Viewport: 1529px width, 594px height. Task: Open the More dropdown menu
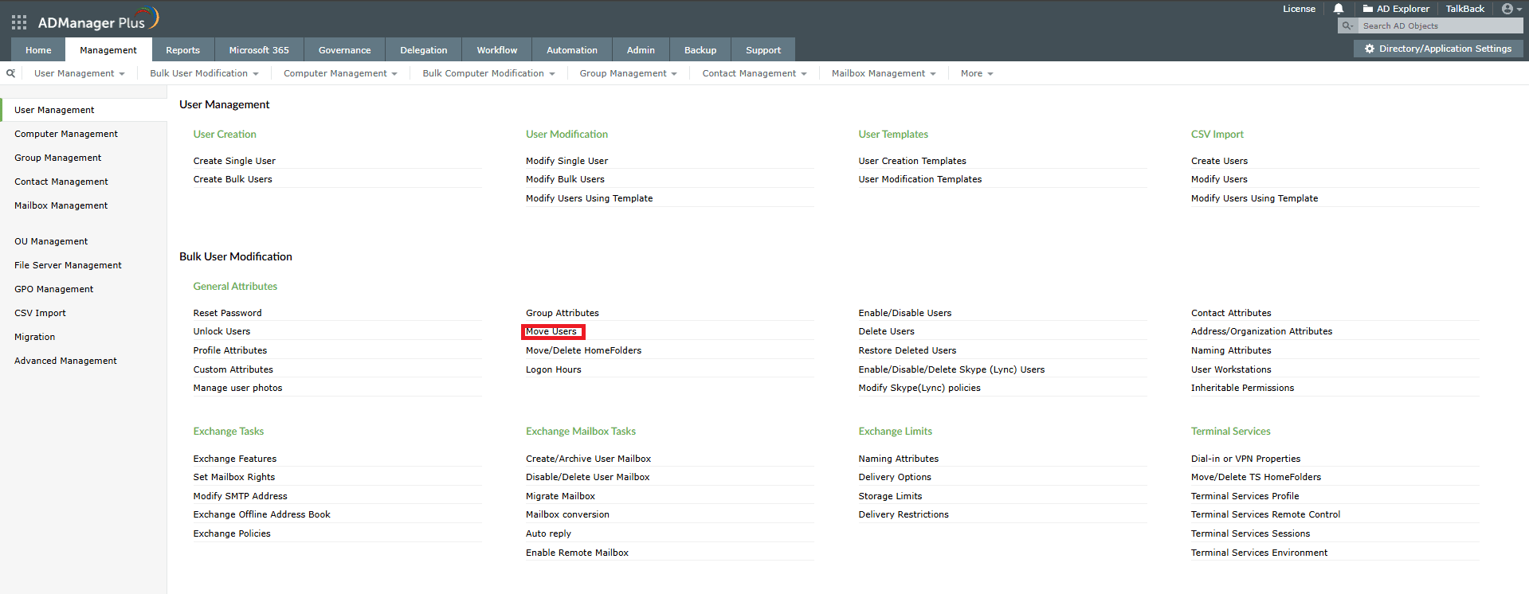coord(976,73)
